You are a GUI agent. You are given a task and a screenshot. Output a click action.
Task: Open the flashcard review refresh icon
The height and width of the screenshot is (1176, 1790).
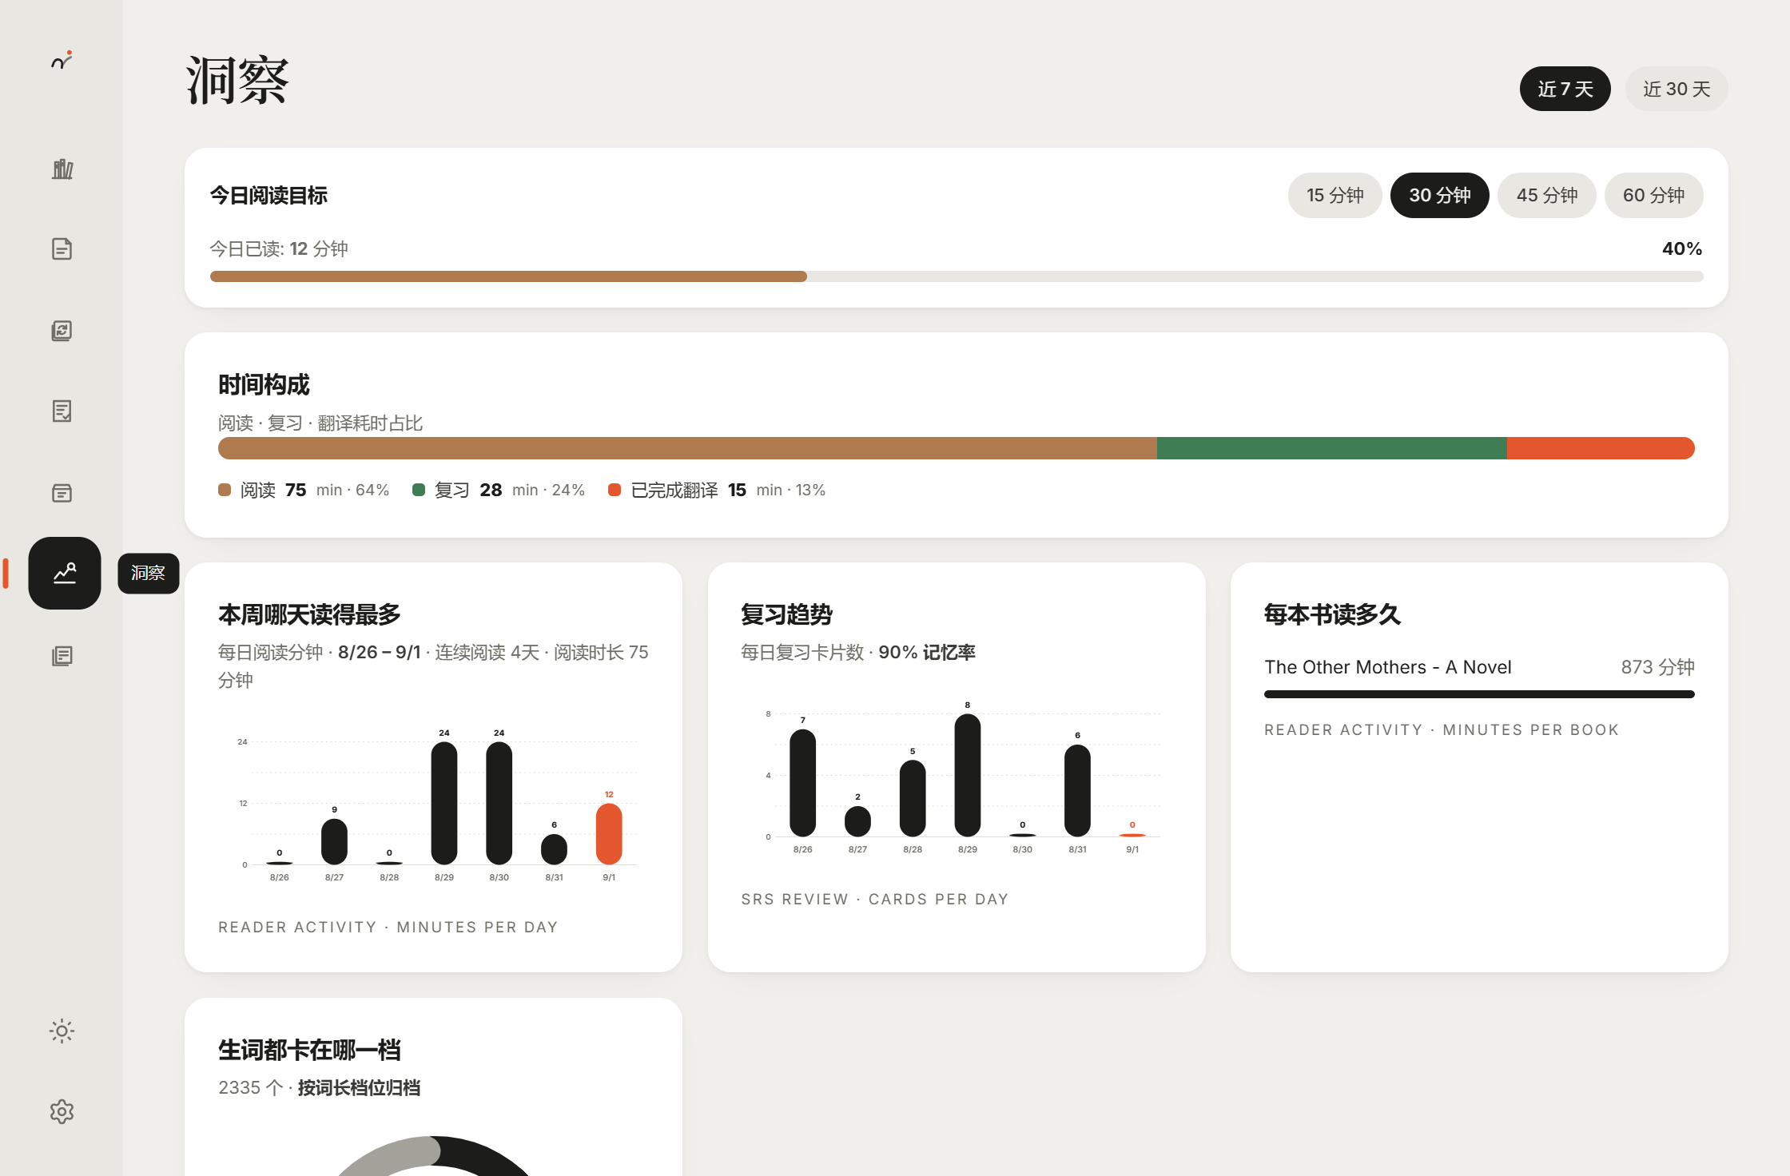point(62,331)
